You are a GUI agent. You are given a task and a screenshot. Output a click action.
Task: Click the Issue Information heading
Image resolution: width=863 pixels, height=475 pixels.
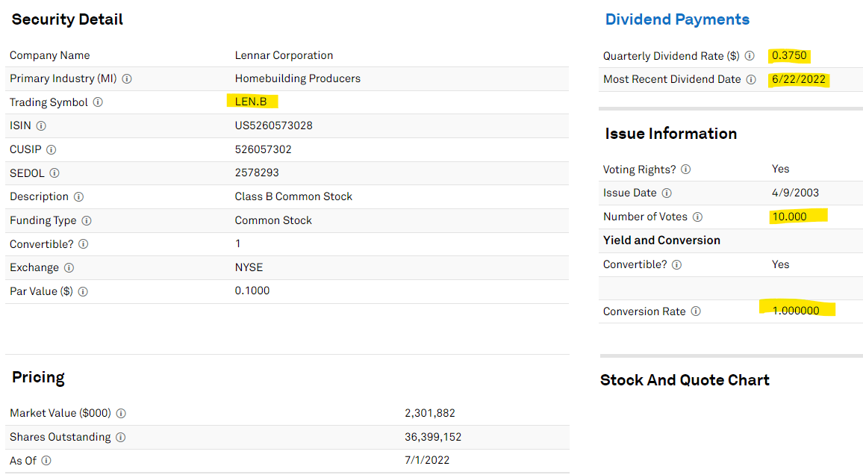click(670, 133)
